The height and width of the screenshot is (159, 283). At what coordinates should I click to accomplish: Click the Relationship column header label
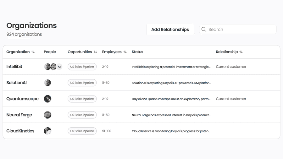(227, 52)
